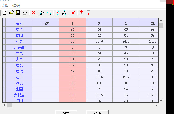Click the 取消 button
This screenshot has height=114, width=174.
pyautogui.click(x=97, y=113)
